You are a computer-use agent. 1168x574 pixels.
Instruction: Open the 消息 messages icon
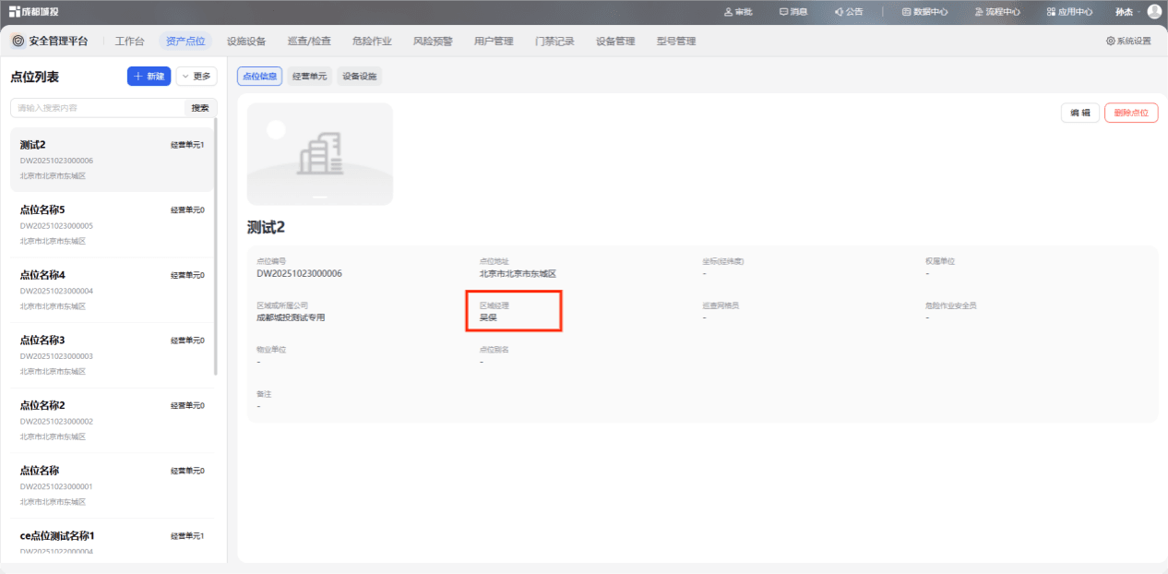783,12
